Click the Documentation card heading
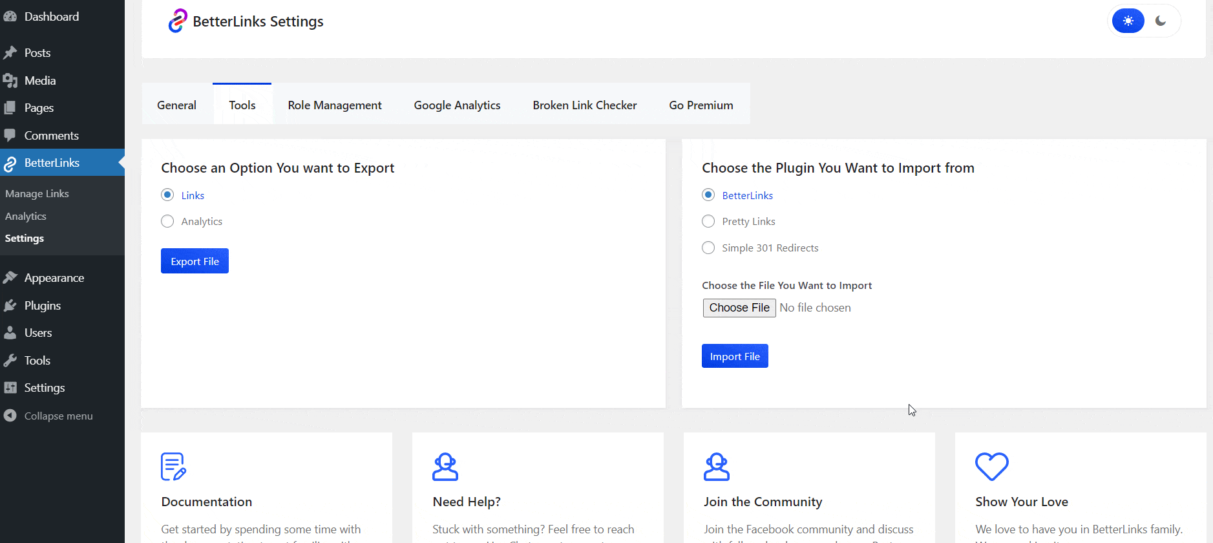 pos(207,502)
